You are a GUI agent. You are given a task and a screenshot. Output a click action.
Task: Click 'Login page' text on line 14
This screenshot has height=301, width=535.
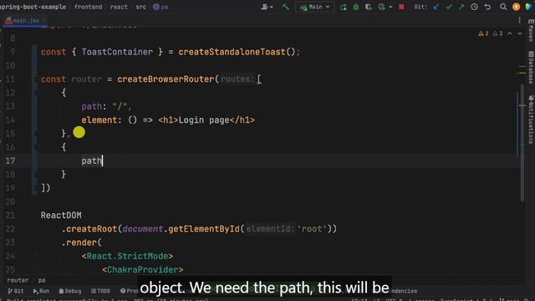point(204,120)
